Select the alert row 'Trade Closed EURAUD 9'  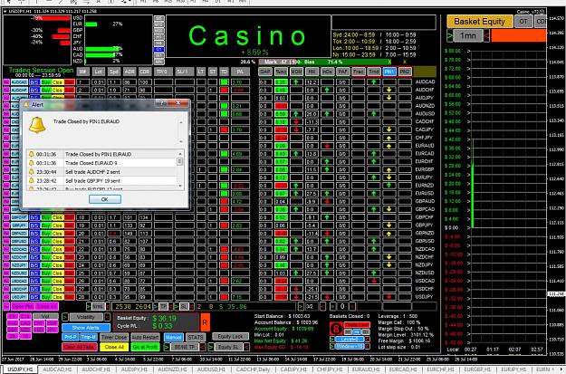(102, 163)
